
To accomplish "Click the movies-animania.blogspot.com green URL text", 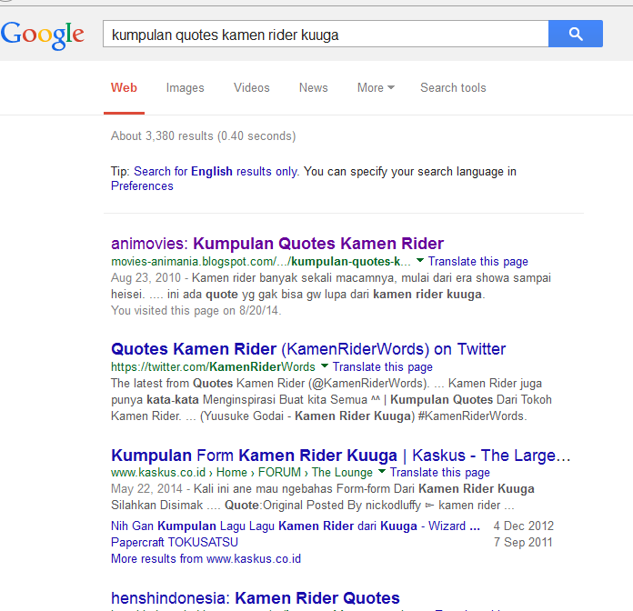I will coord(261,262).
